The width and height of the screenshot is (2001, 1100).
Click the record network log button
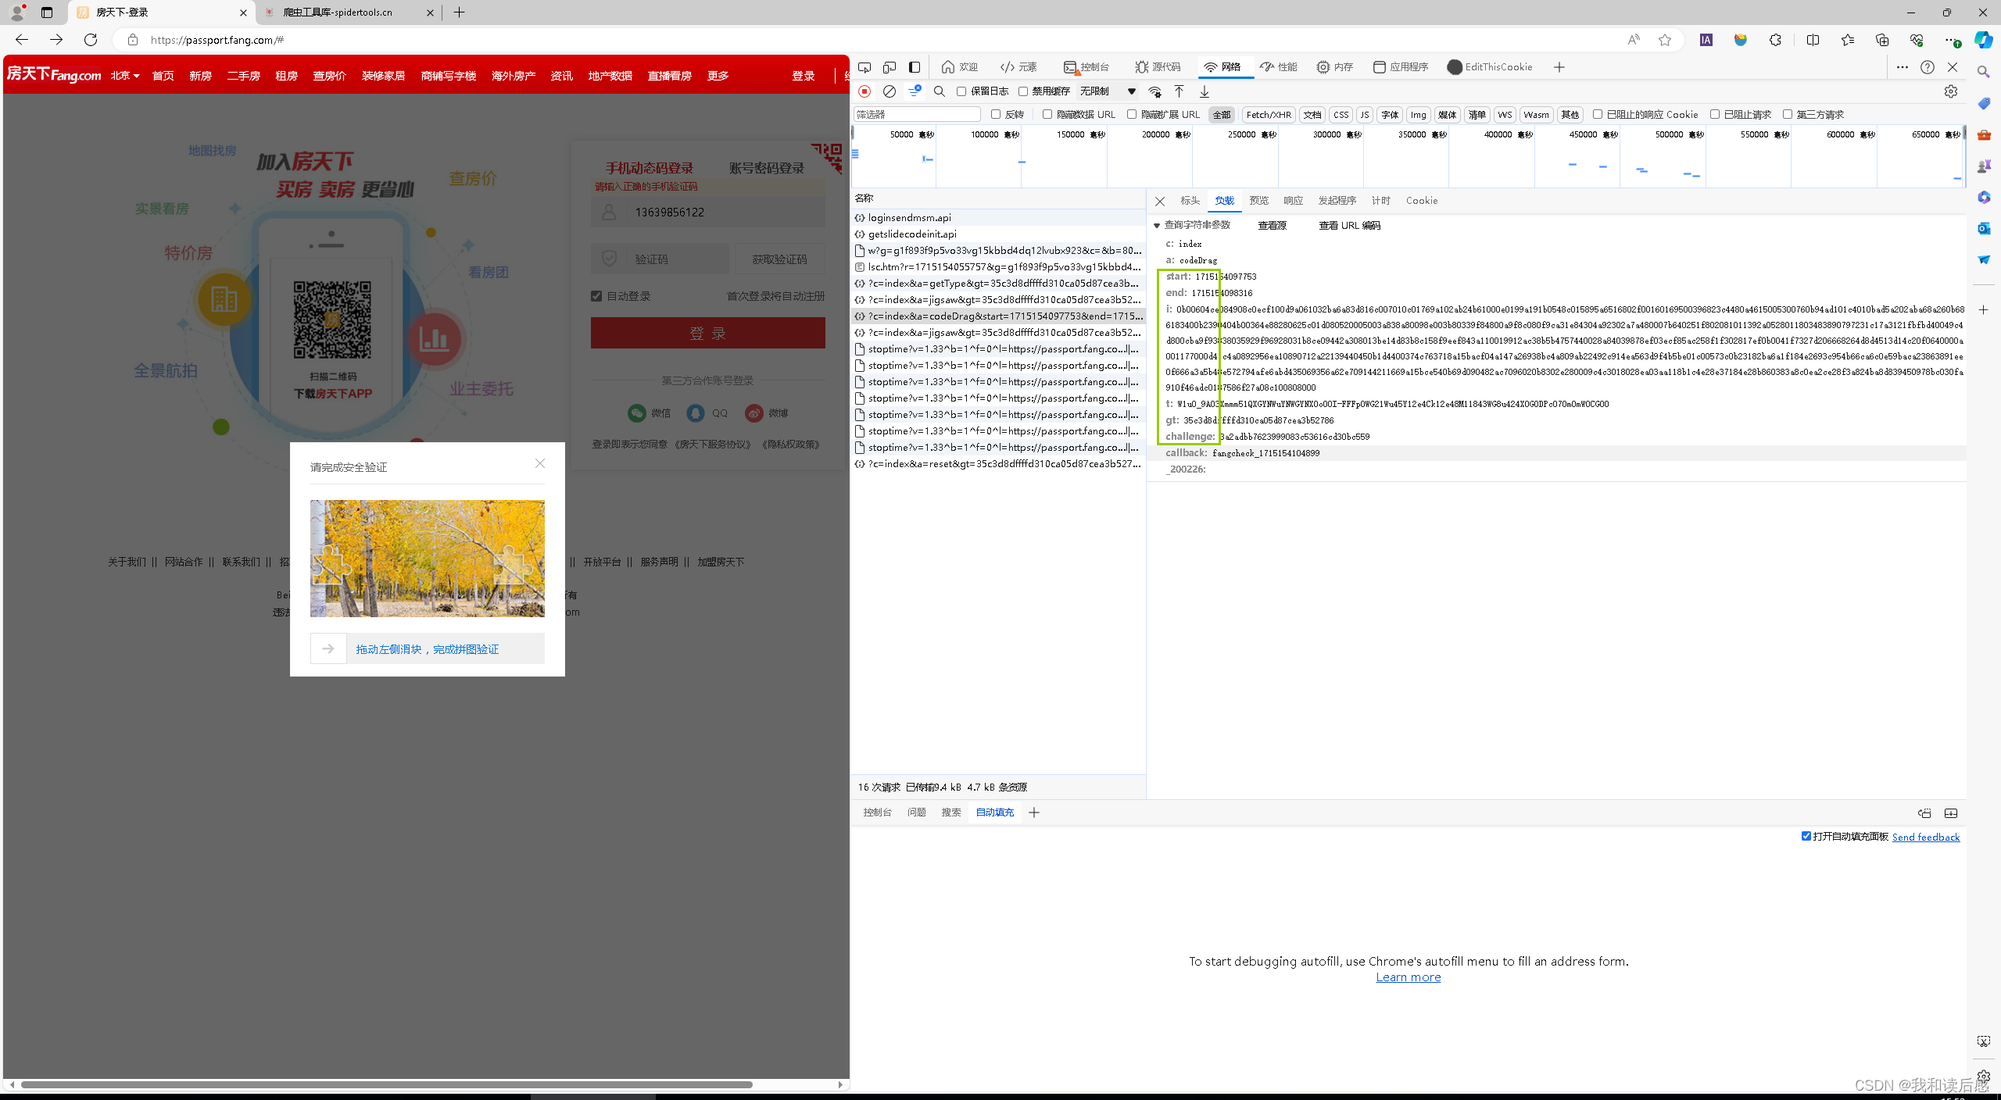click(x=864, y=91)
